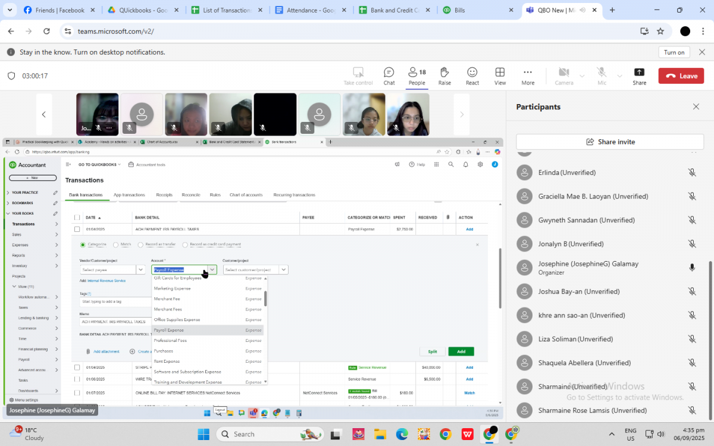Switch to the Bills browser tab
Viewport: 714px width, 446px height.
pyautogui.click(x=476, y=10)
